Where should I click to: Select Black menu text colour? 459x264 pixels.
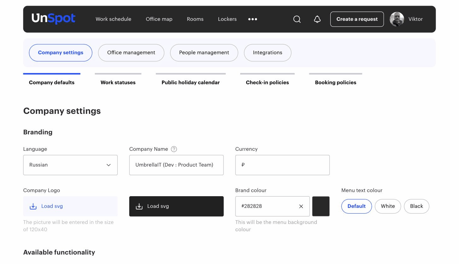416,206
